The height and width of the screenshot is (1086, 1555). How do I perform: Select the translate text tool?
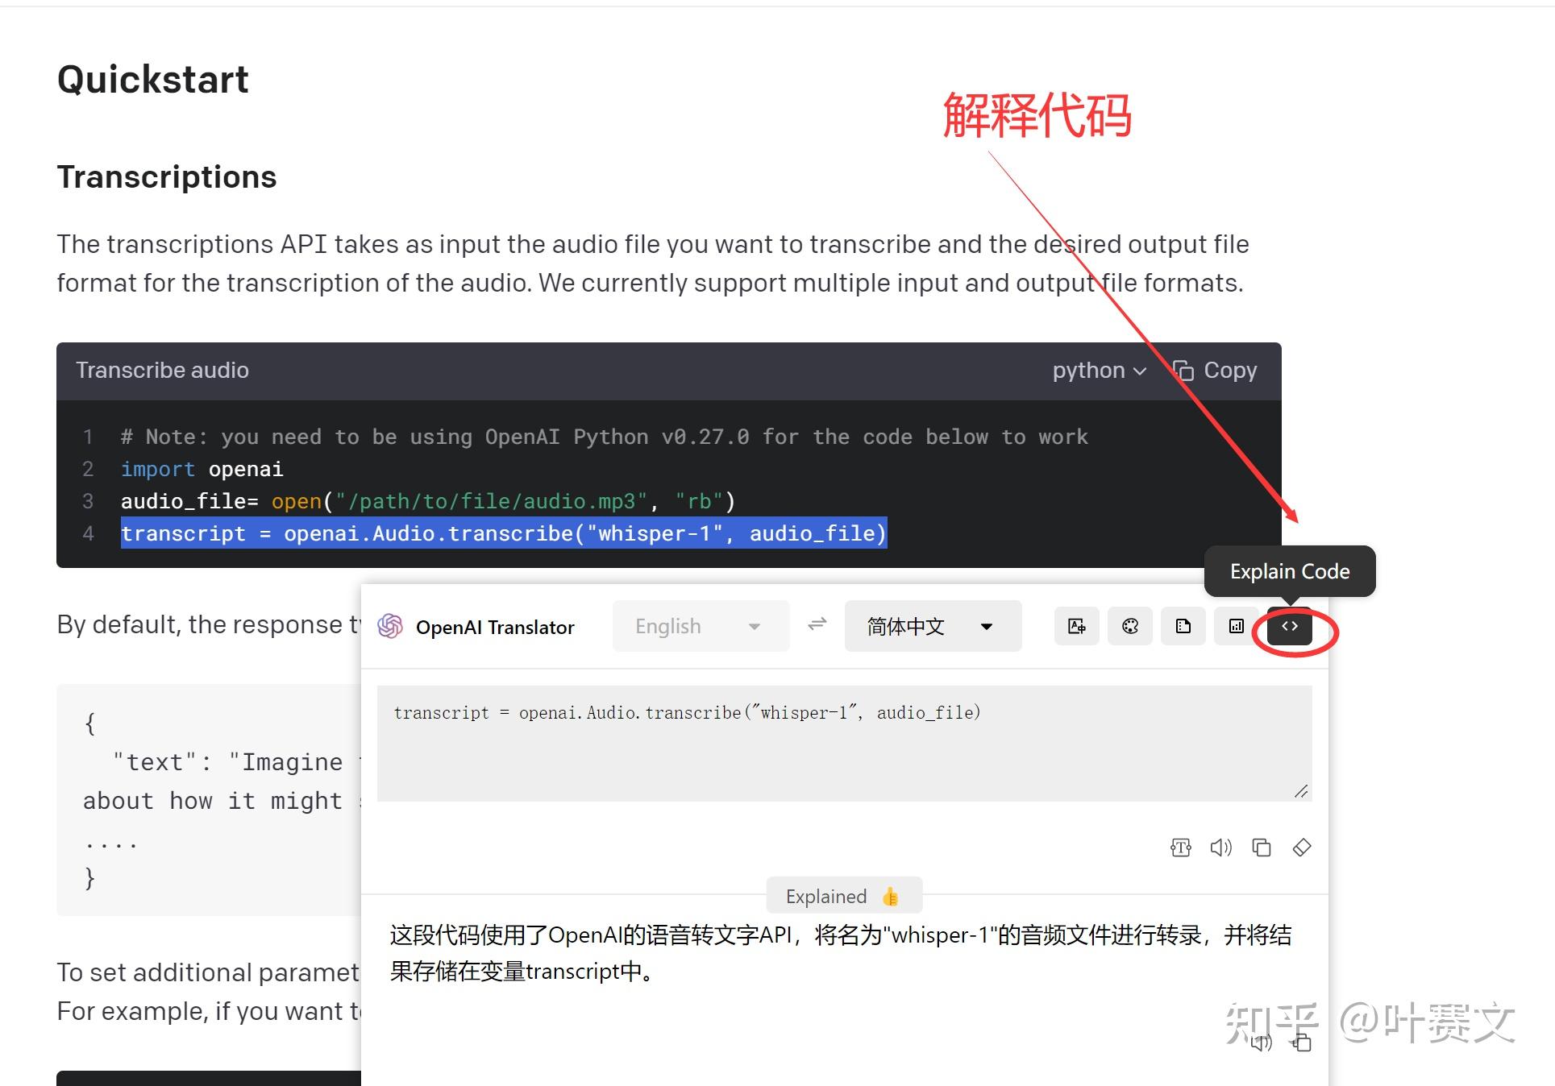point(1076,626)
